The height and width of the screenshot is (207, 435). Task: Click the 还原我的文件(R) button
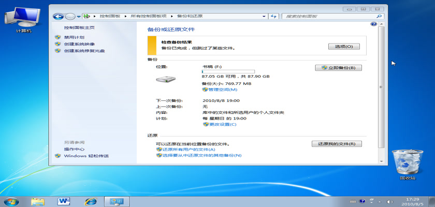click(x=337, y=143)
